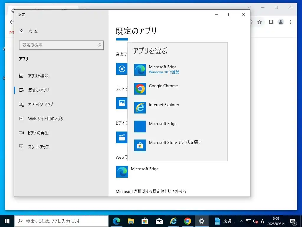302x227 pixels.
Task: Open Microsoft Store でアプリを探す option
Action: 177,145
